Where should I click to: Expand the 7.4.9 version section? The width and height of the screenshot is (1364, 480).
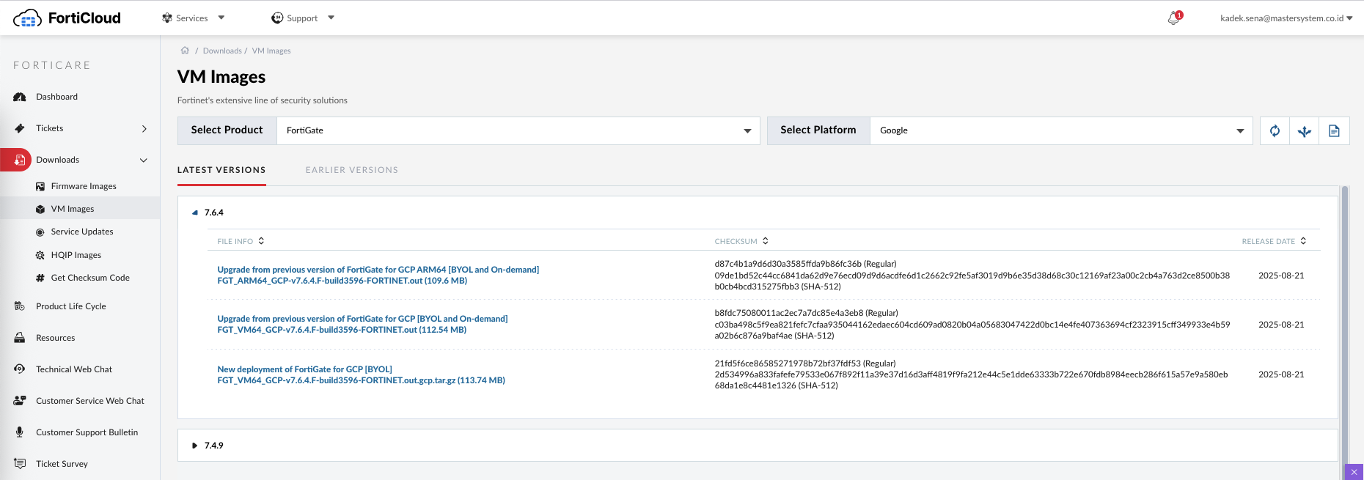pos(195,446)
